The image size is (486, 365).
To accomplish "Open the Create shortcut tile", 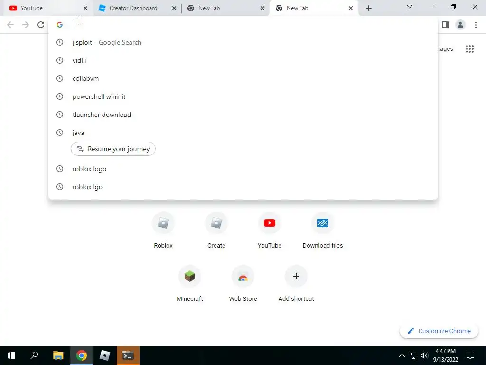I will coord(216,231).
